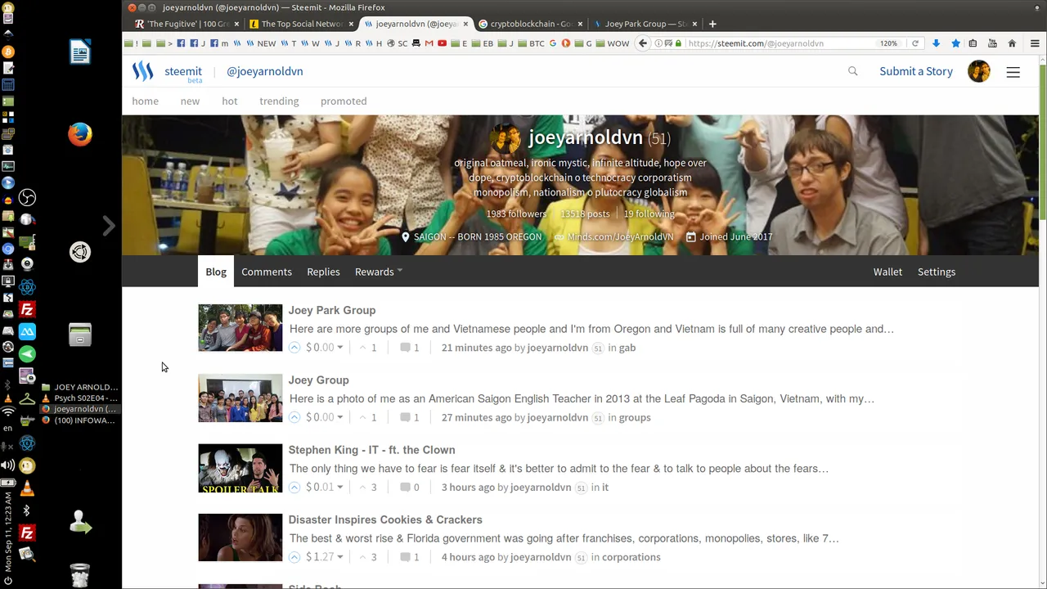This screenshot has height=589, width=1047.
Task: Open the Wallet tab
Action: [887, 272]
